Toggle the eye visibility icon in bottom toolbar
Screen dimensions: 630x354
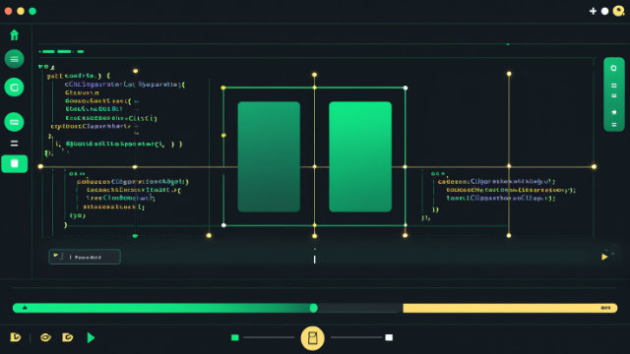click(46, 337)
